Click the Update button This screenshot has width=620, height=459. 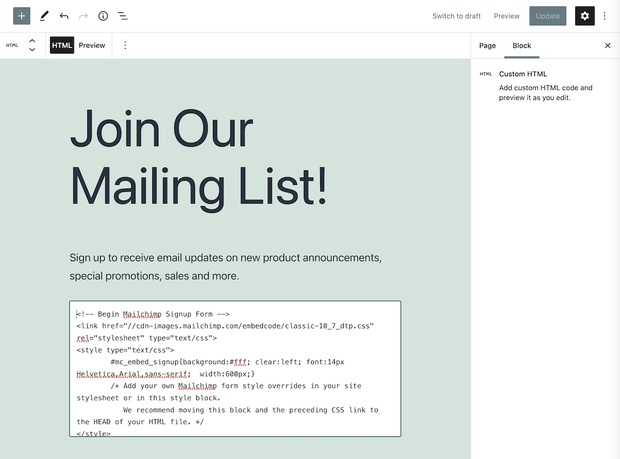[548, 16]
